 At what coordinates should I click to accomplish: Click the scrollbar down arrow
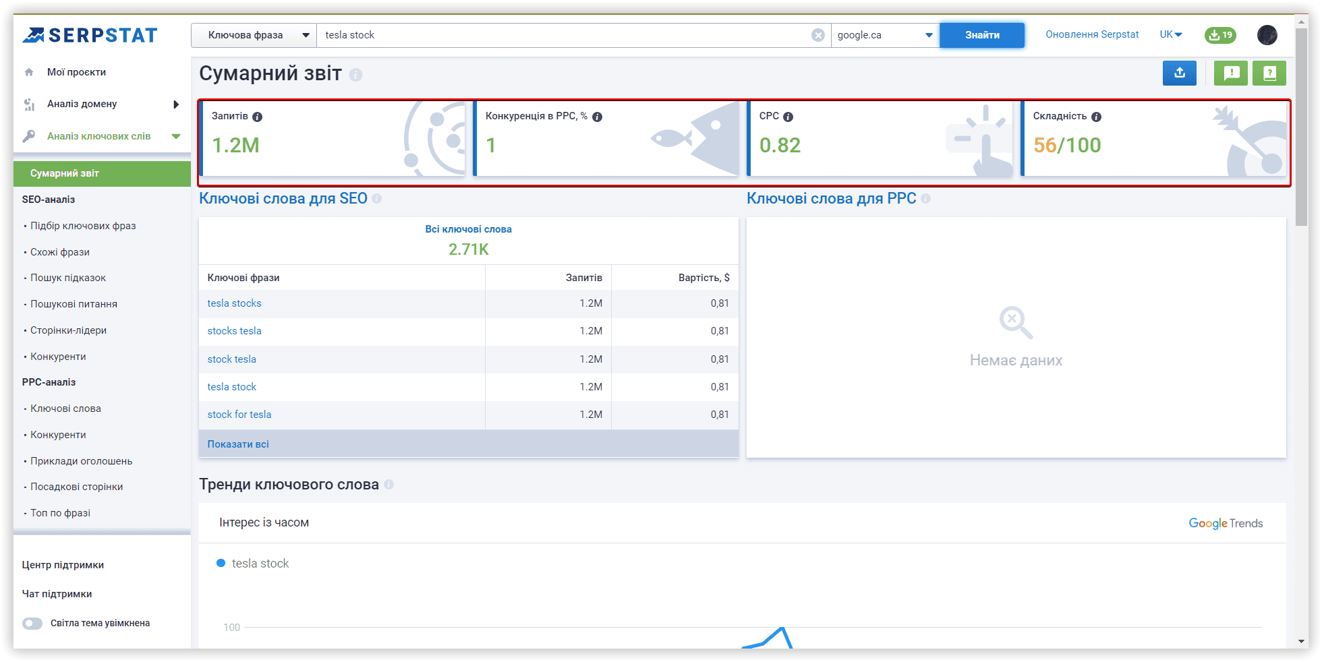(x=1302, y=642)
